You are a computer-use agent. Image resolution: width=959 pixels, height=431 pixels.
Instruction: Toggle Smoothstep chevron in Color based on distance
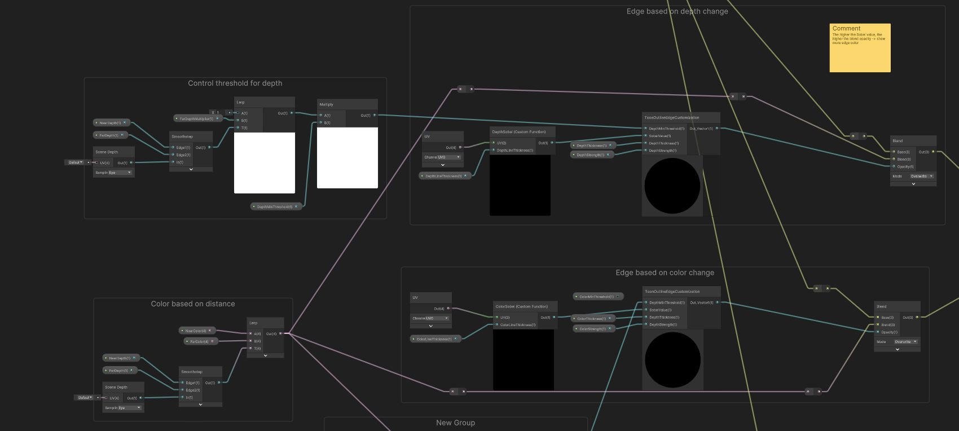(x=201, y=404)
